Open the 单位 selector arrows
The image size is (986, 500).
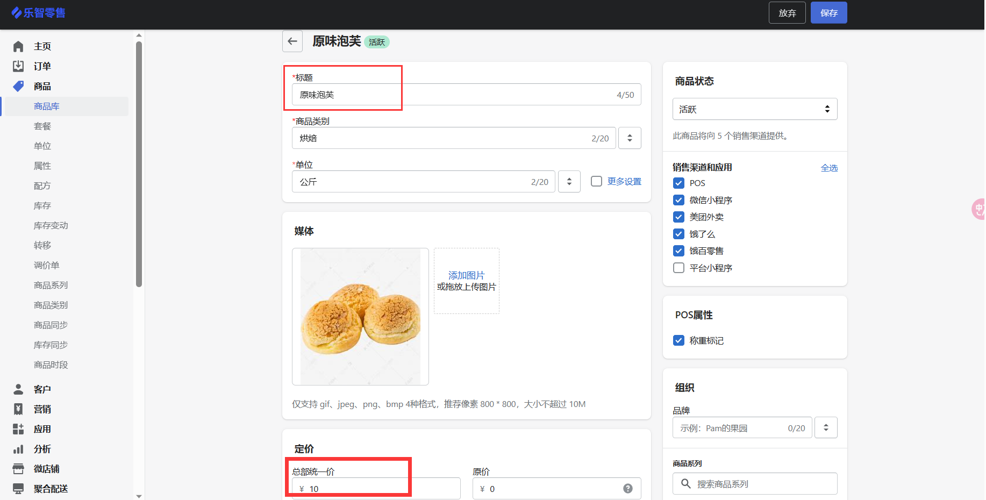[569, 182]
